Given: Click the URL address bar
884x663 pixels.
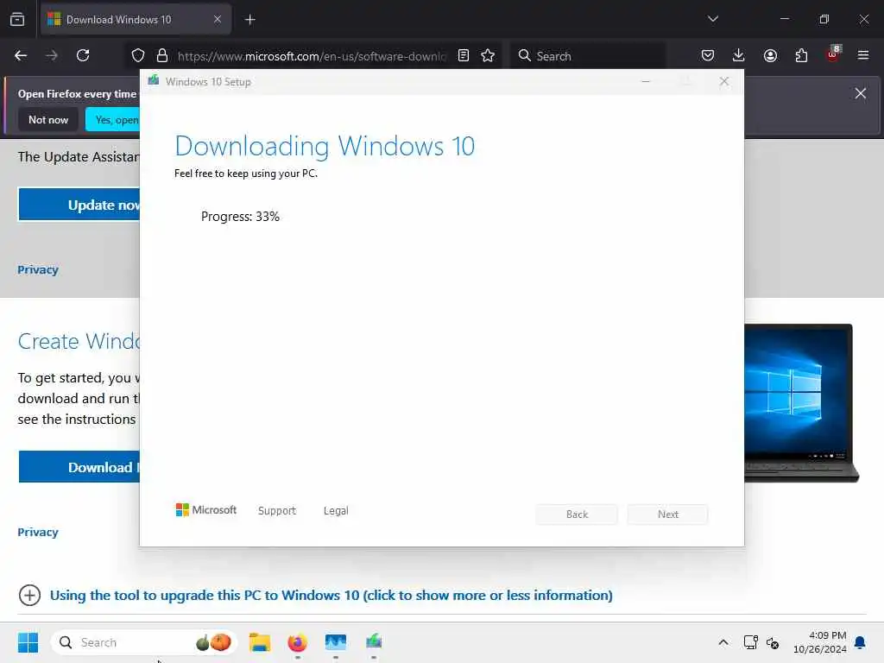Looking at the screenshot, I should (x=311, y=56).
